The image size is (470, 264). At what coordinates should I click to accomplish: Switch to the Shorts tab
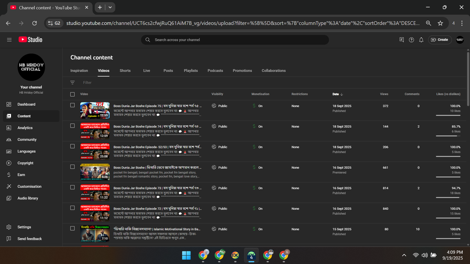125,71
